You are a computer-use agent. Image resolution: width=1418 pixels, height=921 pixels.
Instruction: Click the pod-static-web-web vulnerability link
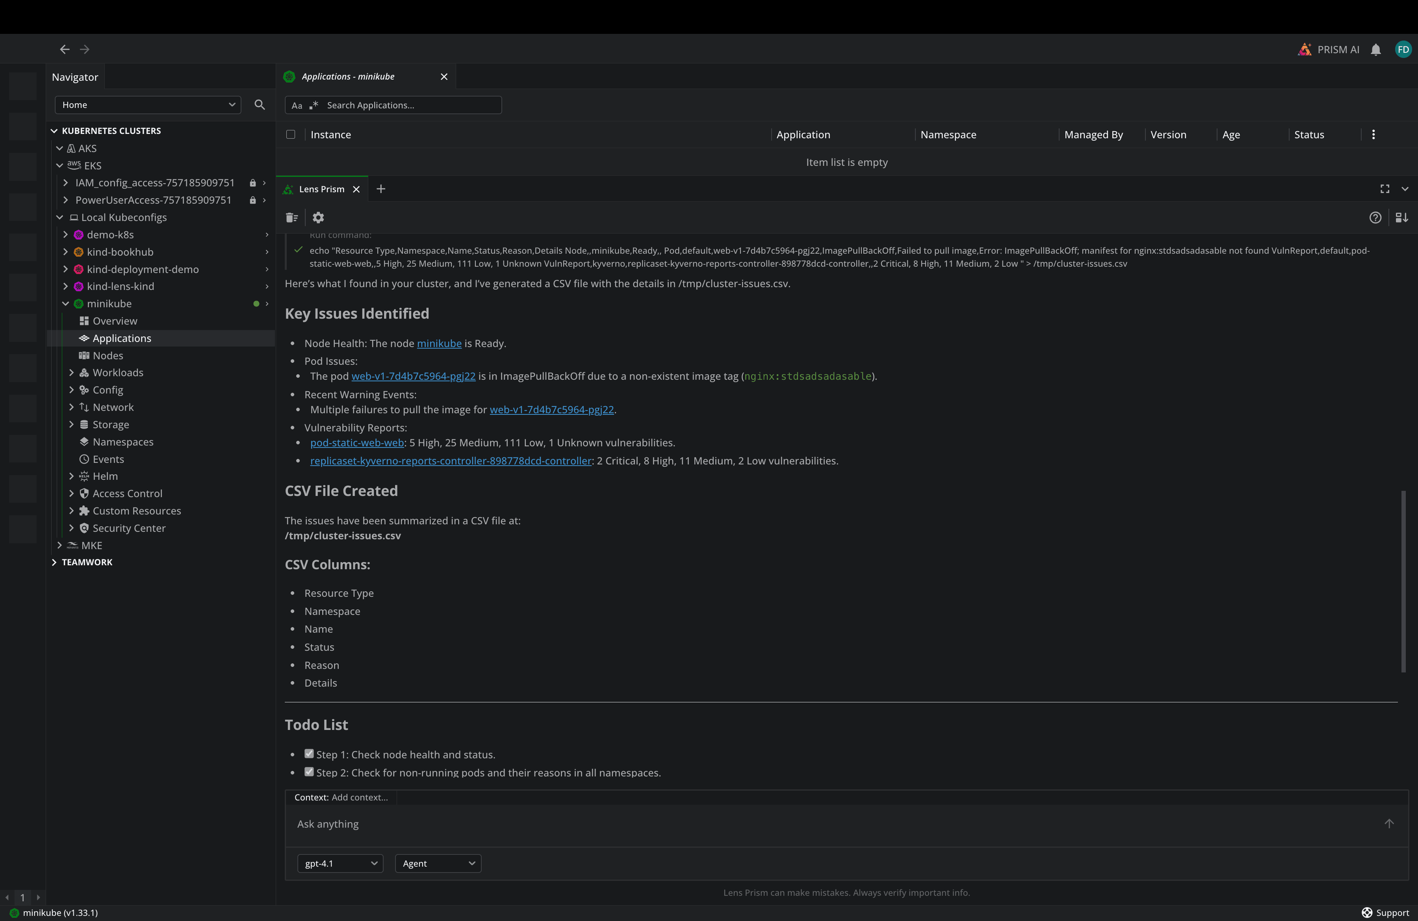pos(357,443)
